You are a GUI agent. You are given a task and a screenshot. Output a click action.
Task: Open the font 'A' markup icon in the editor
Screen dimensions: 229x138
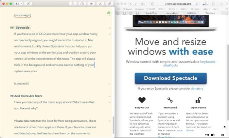pyautogui.click(x=100, y=4)
